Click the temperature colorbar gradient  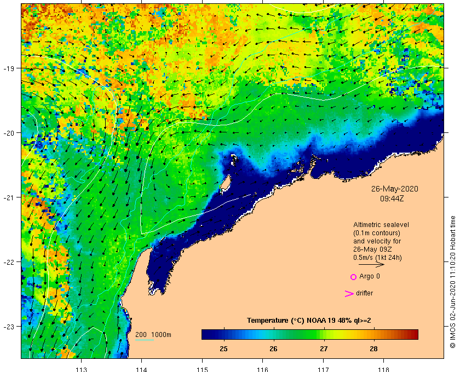(x=310, y=334)
